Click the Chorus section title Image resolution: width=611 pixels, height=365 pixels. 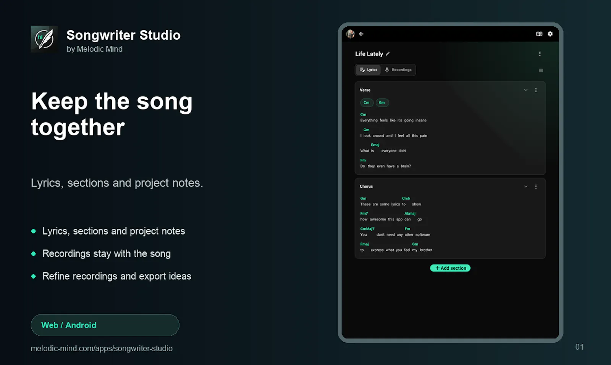[366, 187]
